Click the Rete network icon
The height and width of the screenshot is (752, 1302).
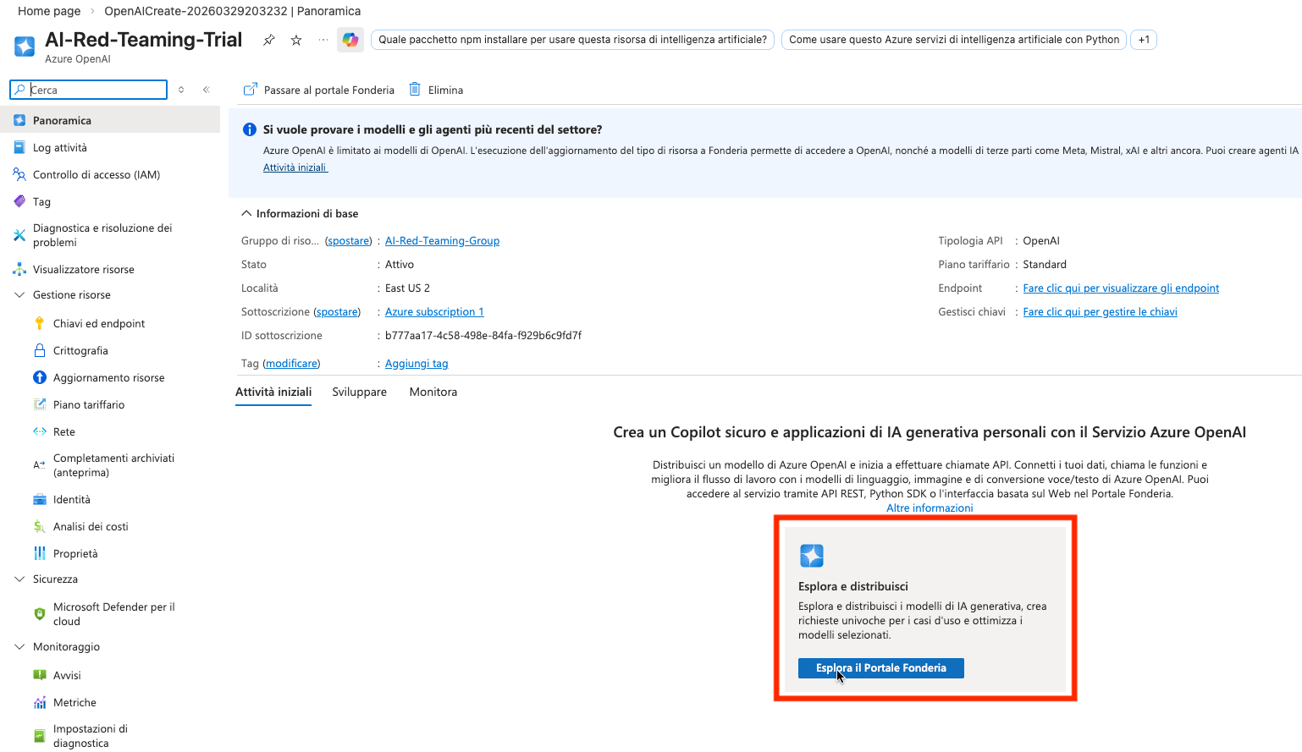(x=40, y=432)
